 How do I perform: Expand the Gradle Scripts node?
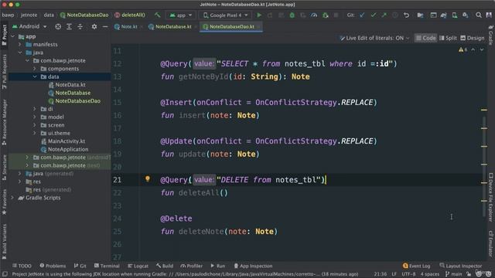click(13, 198)
